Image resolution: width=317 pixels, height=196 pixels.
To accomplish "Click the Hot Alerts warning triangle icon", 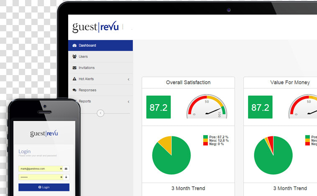I will [74, 79].
